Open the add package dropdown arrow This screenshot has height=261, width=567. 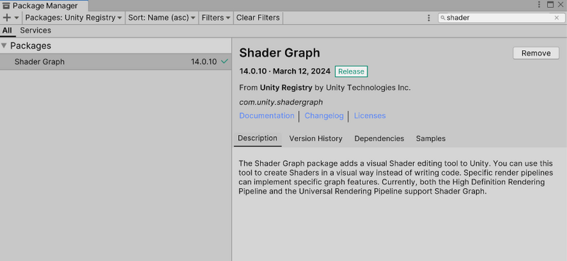pos(16,18)
